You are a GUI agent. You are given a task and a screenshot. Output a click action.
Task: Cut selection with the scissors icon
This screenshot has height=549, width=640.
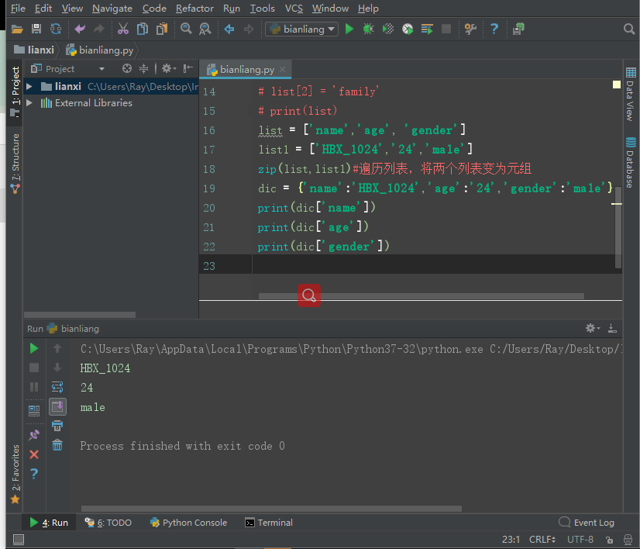click(x=123, y=29)
